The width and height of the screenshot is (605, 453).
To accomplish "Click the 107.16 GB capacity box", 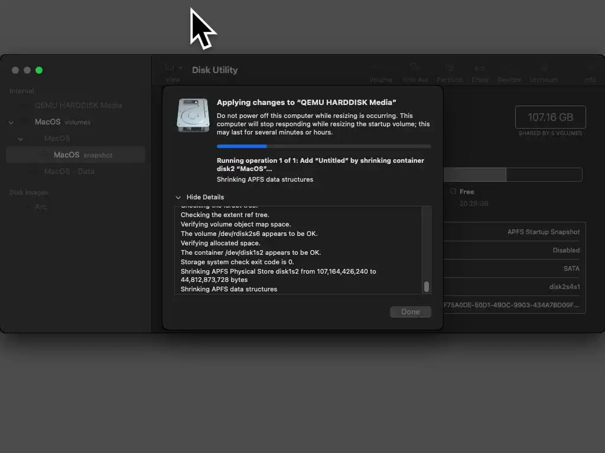I will pos(550,117).
